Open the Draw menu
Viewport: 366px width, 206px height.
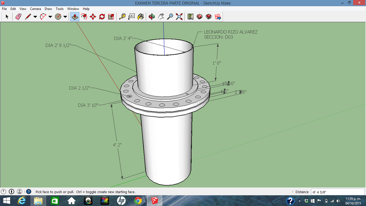point(48,9)
